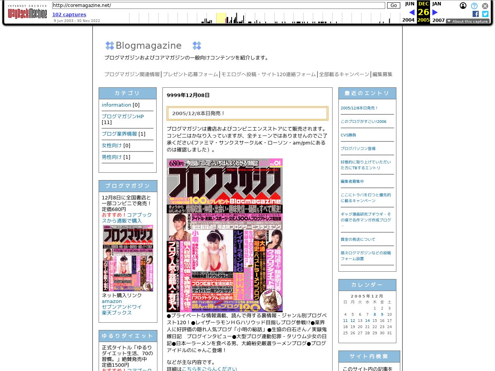Open the 102 captures link
Screen dimensions: 495x371
pos(69,15)
